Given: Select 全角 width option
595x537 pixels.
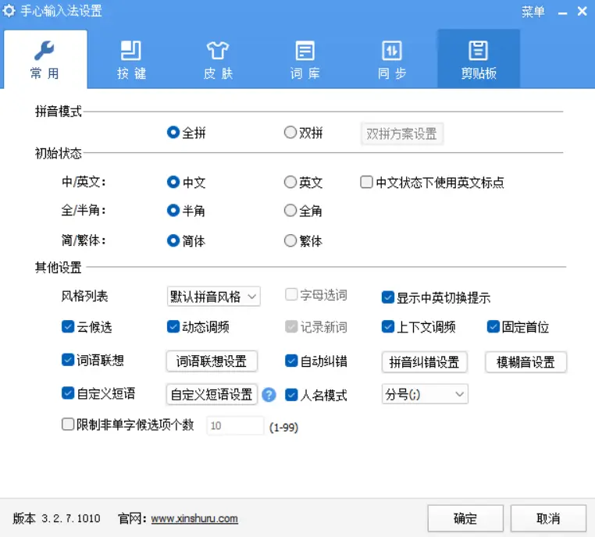Looking at the screenshot, I should (303, 211).
